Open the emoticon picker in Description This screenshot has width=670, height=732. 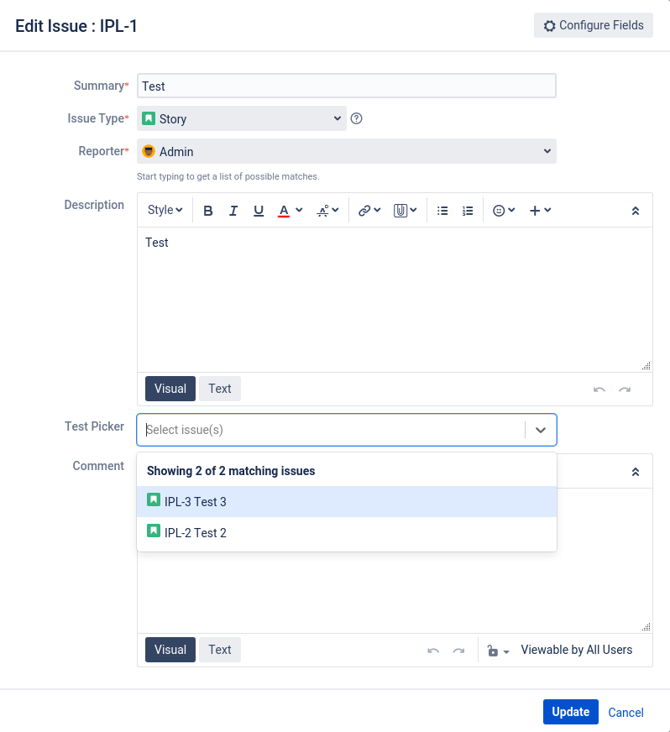coord(504,211)
